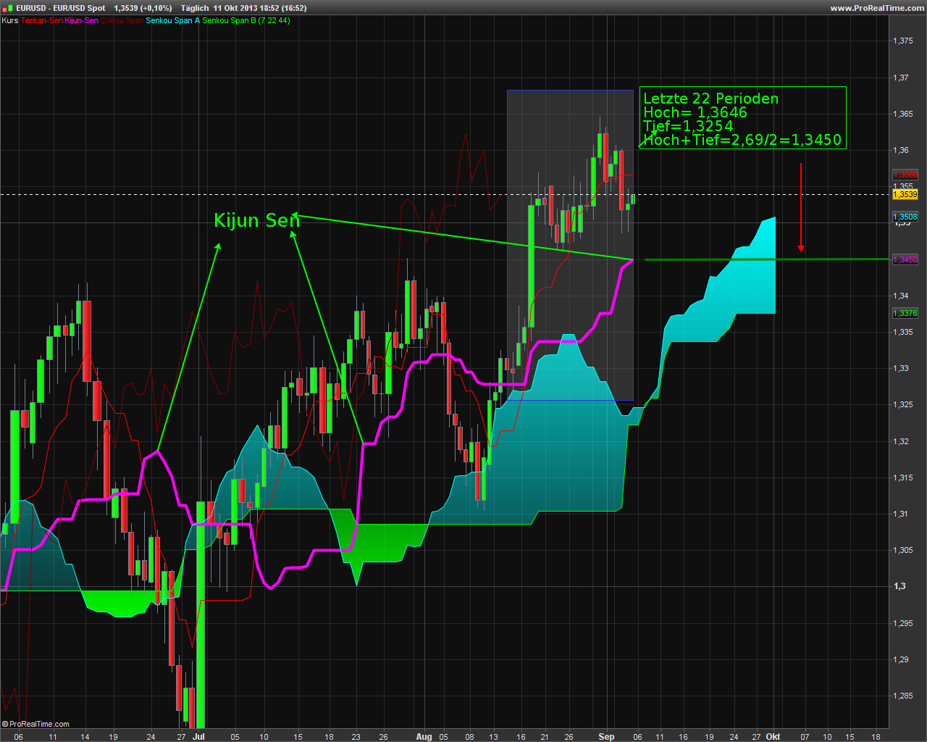Click the 1,335 price axis label
The width and height of the screenshot is (927, 742).
point(903,332)
